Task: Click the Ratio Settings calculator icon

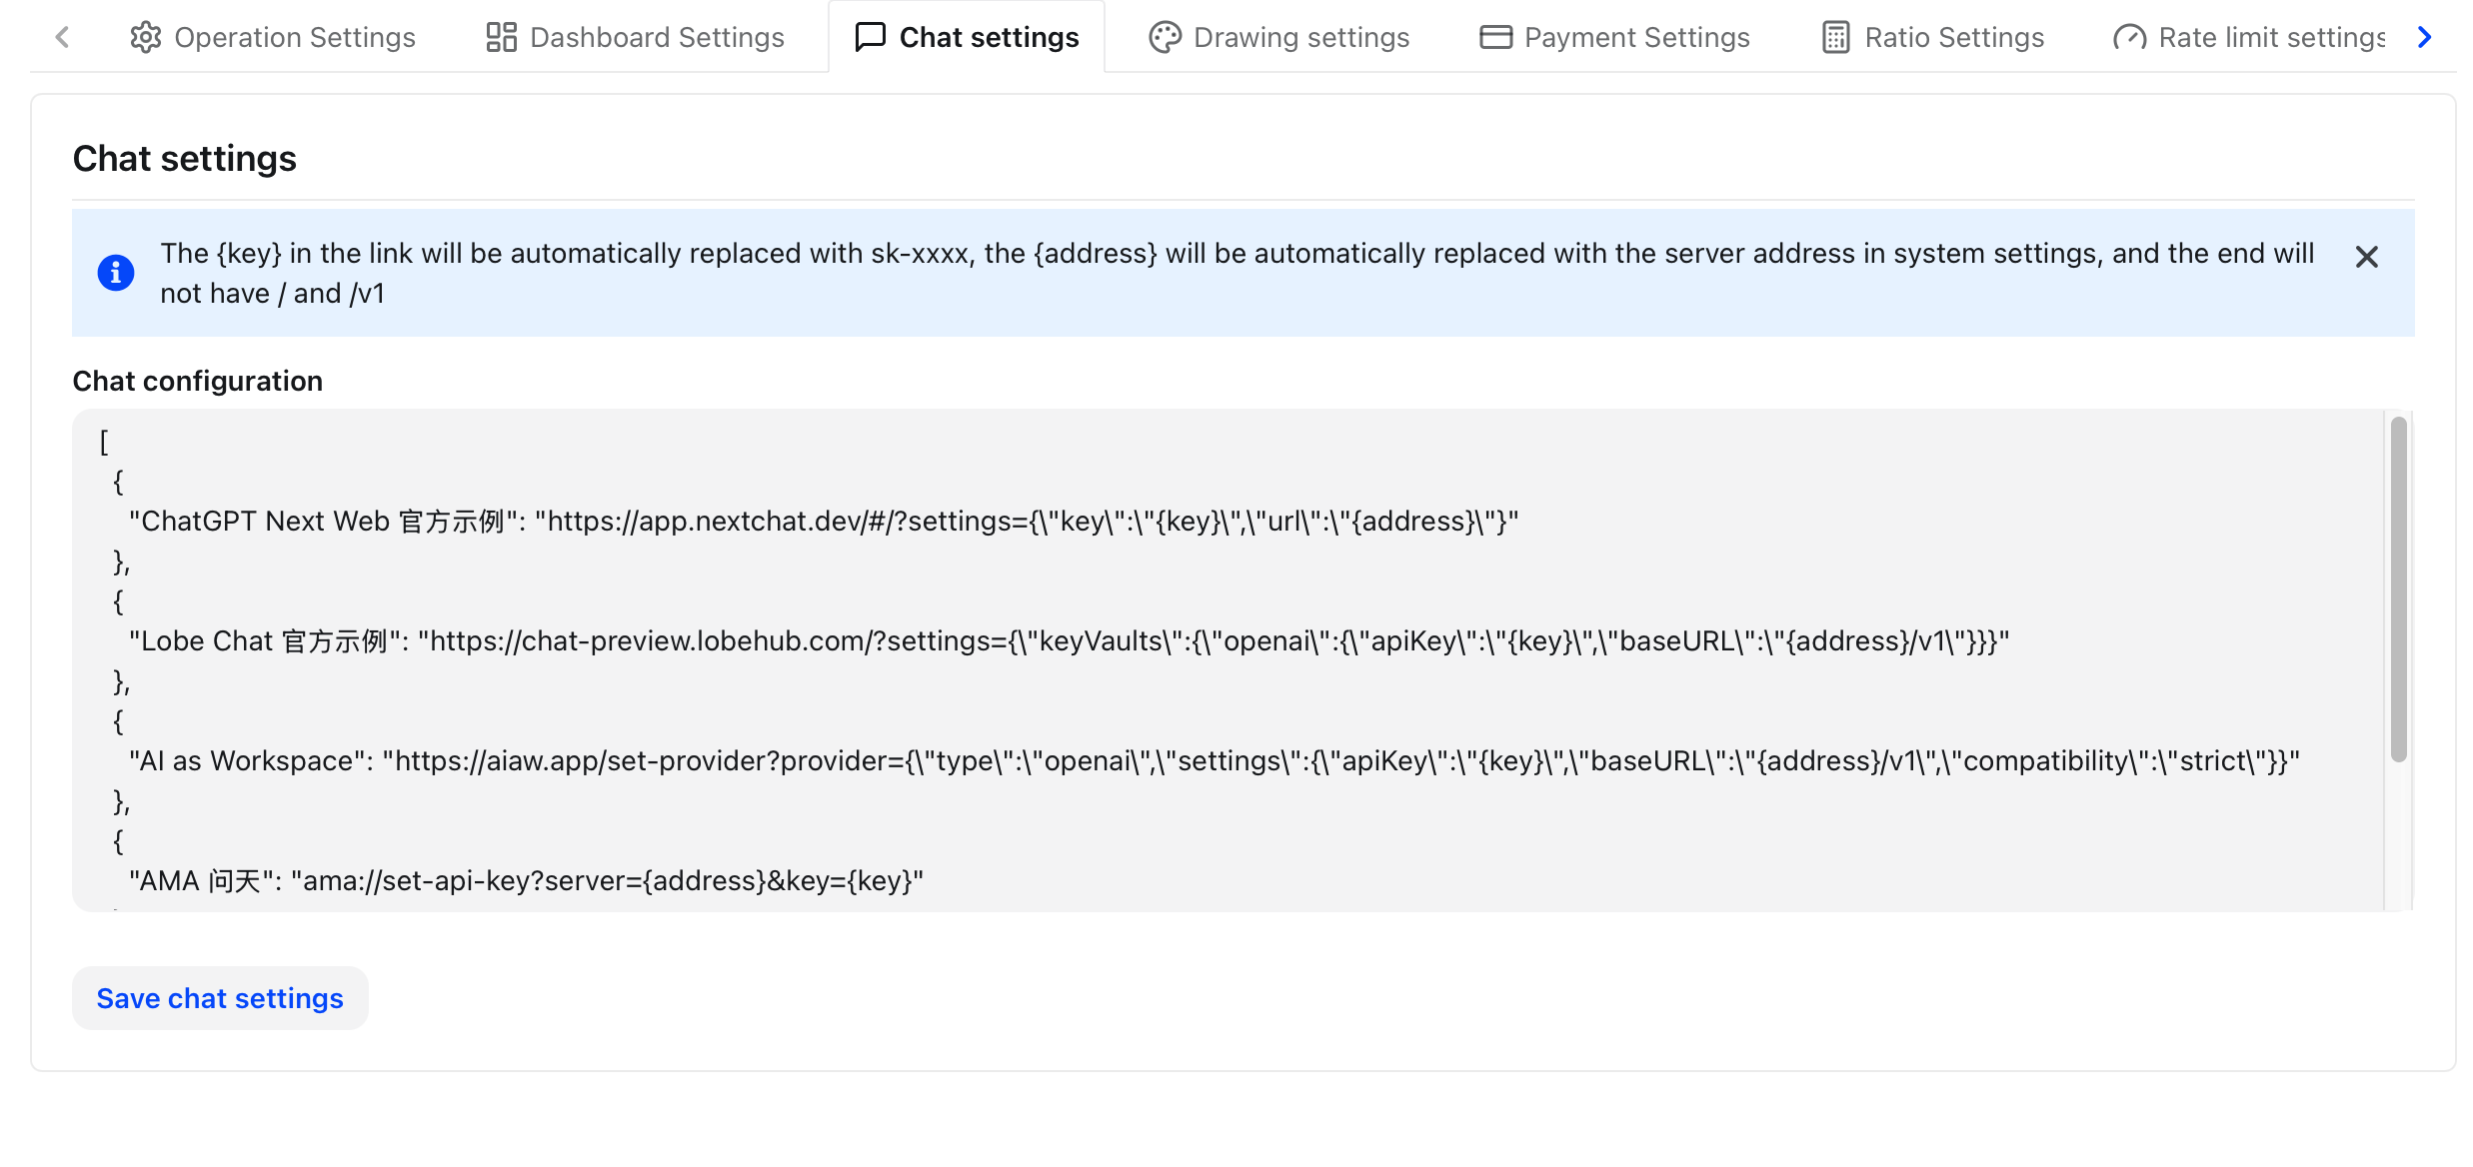Action: pyautogui.click(x=1835, y=37)
